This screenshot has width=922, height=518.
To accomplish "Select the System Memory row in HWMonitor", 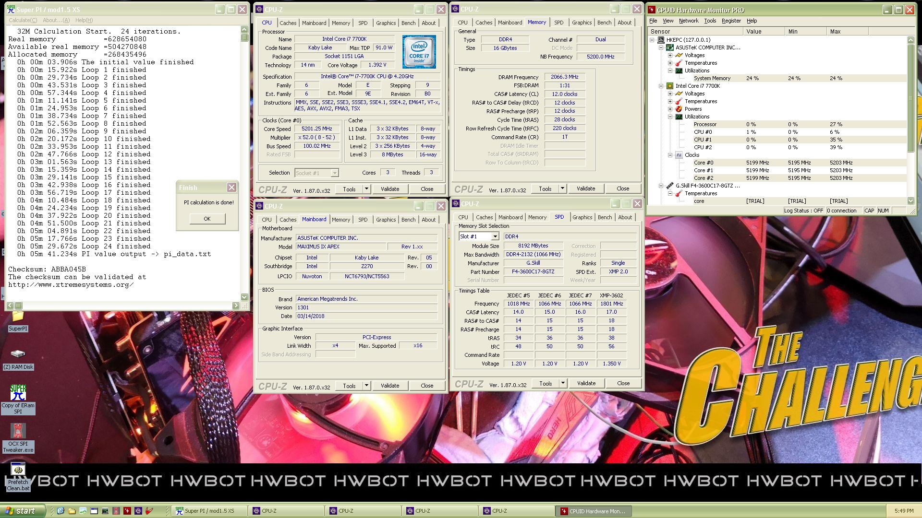I will coord(777,78).
